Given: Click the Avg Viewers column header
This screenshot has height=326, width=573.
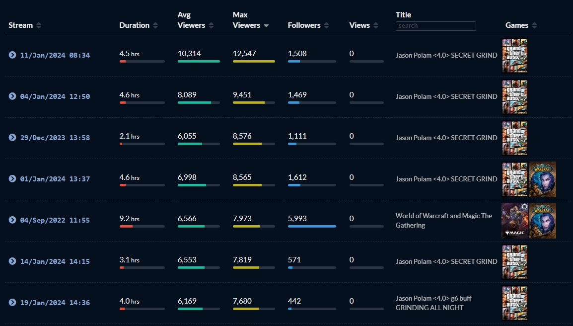Looking at the screenshot, I should [191, 20].
